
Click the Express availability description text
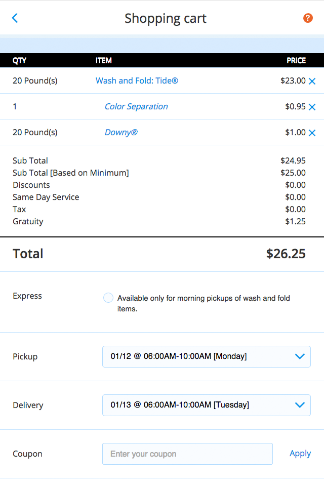point(204,303)
